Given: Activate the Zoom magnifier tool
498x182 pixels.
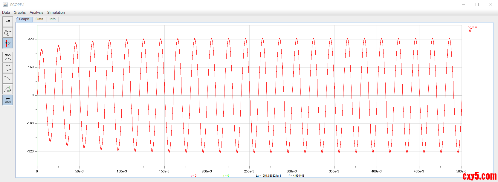Looking at the screenshot, I should point(8,33).
